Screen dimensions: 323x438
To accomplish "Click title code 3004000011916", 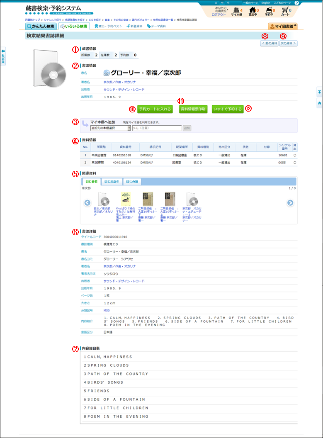I will [115, 237].
